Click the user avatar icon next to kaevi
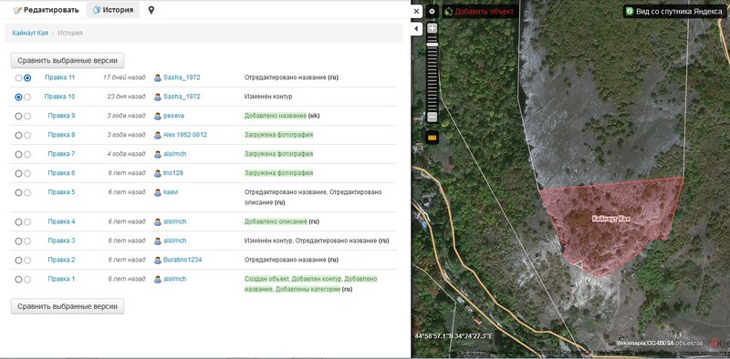The width and height of the screenshot is (730, 359). pos(158,192)
